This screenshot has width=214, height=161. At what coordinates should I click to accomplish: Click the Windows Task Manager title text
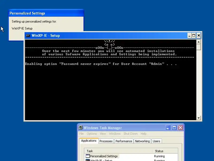click(103, 128)
